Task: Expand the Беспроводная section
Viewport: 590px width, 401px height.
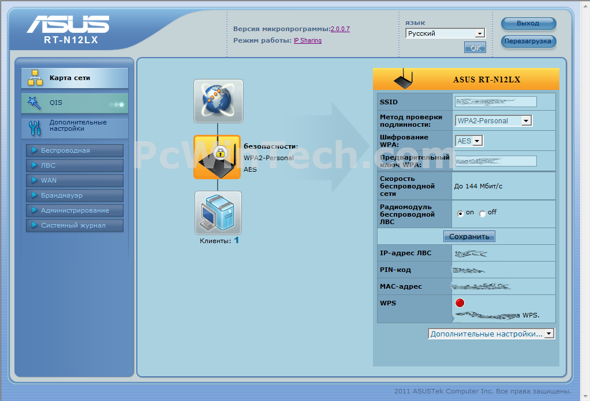Action: (x=75, y=150)
